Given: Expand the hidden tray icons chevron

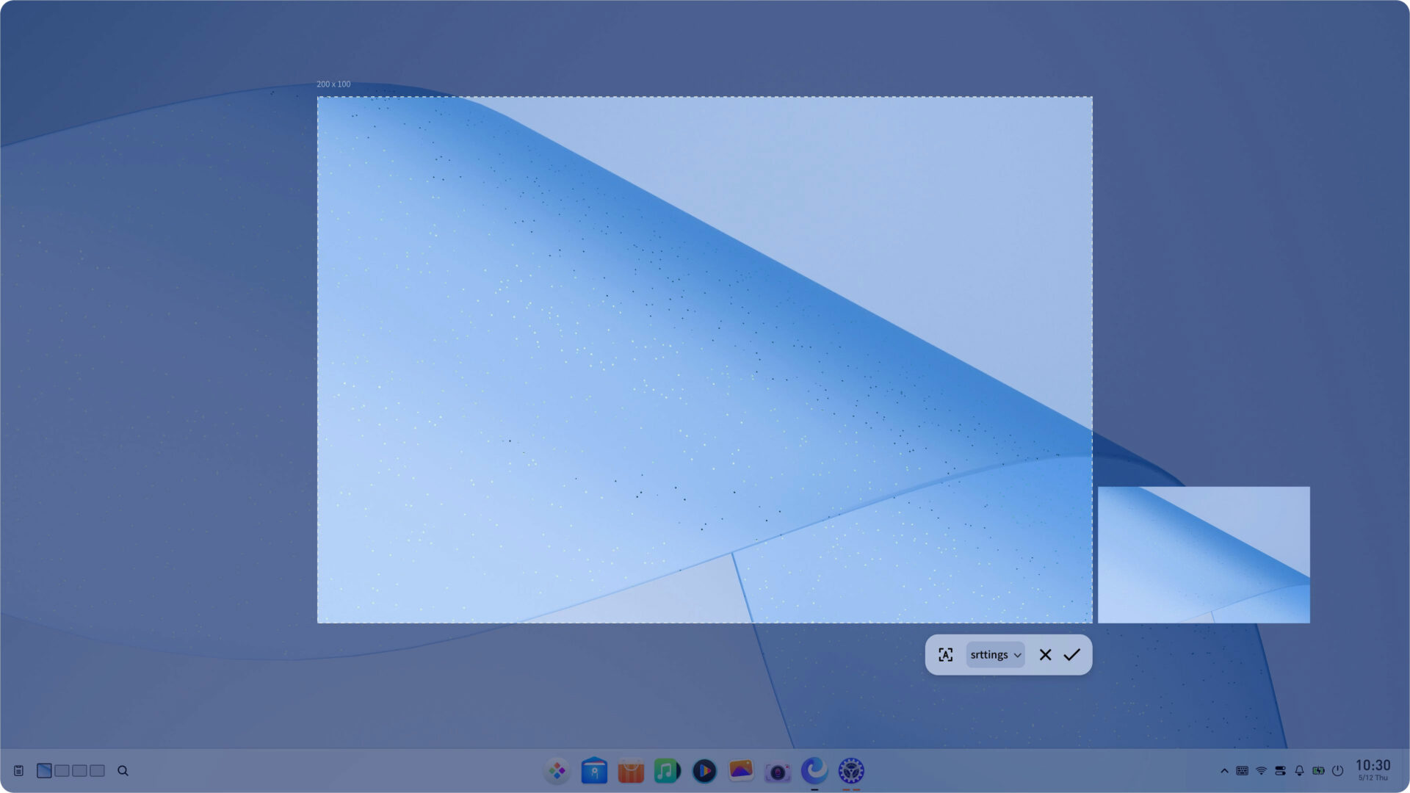Looking at the screenshot, I should [x=1224, y=771].
